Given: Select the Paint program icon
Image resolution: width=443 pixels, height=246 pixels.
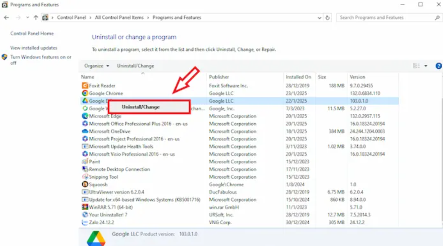Looking at the screenshot, I should [x=85, y=162].
